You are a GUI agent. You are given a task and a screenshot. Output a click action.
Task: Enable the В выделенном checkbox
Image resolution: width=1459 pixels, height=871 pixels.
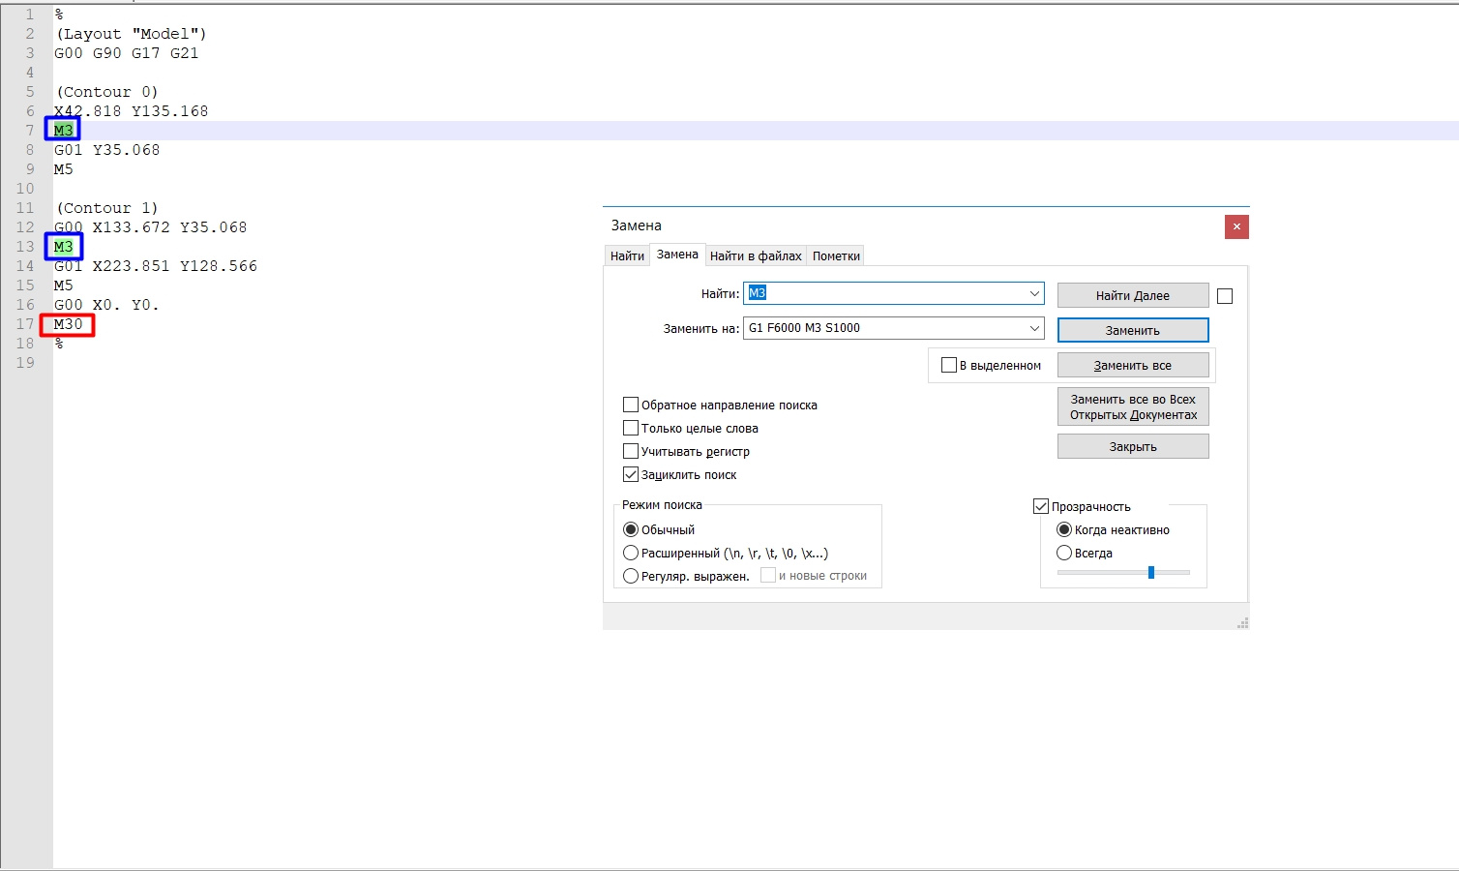click(x=949, y=365)
